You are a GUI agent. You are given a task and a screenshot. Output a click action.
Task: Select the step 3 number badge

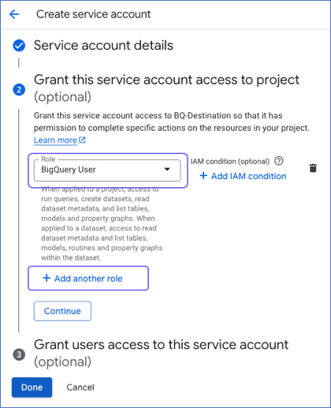19,354
